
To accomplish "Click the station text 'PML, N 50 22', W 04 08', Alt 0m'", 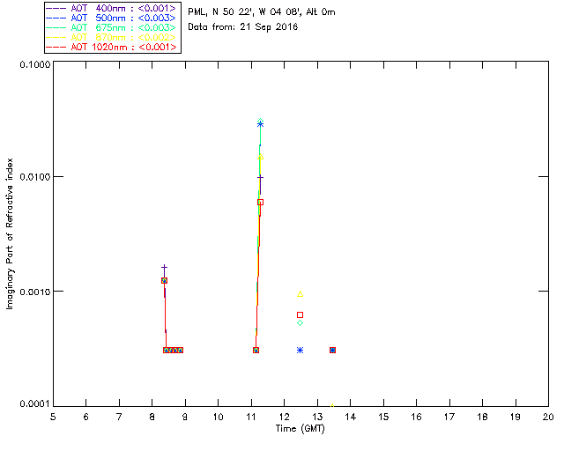I will pyautogui.click(x=262, y=12).
